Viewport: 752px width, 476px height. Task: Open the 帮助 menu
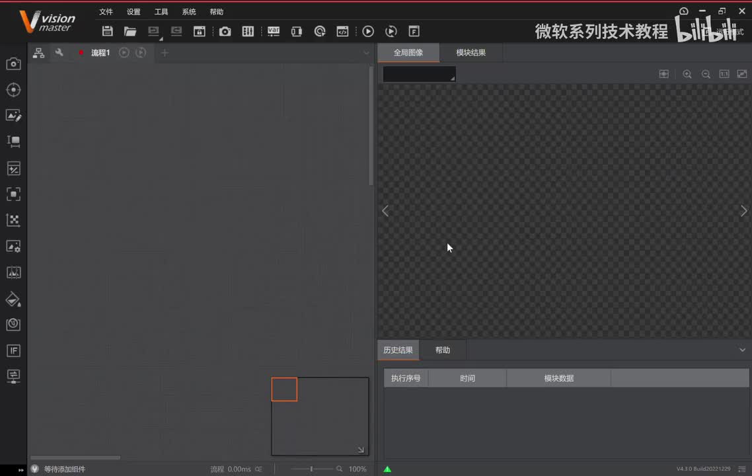point(216,11)
